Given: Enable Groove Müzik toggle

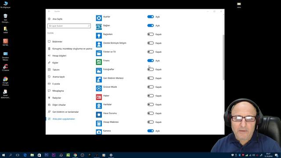Looking at the screenshot, I should (x=151, y=87).
